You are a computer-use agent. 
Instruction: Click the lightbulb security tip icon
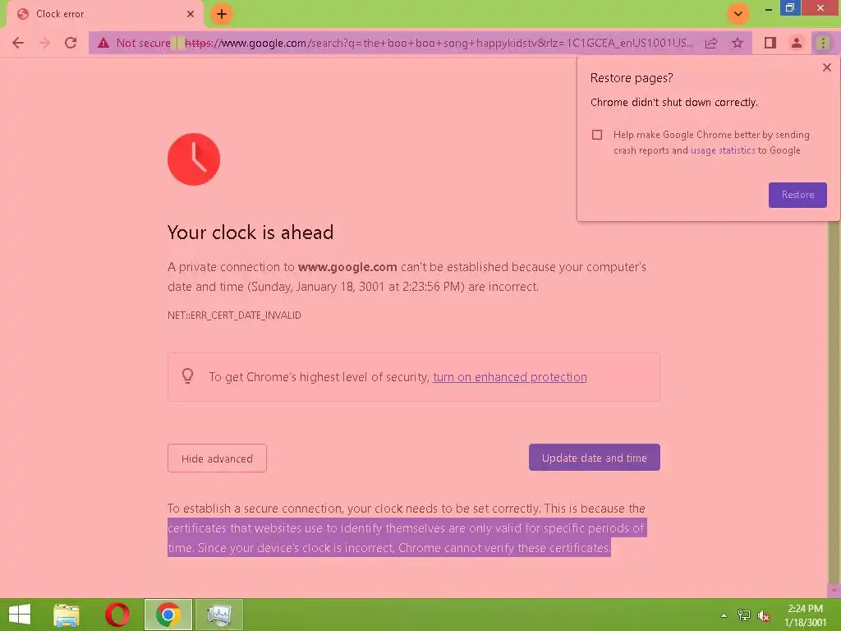188,376
